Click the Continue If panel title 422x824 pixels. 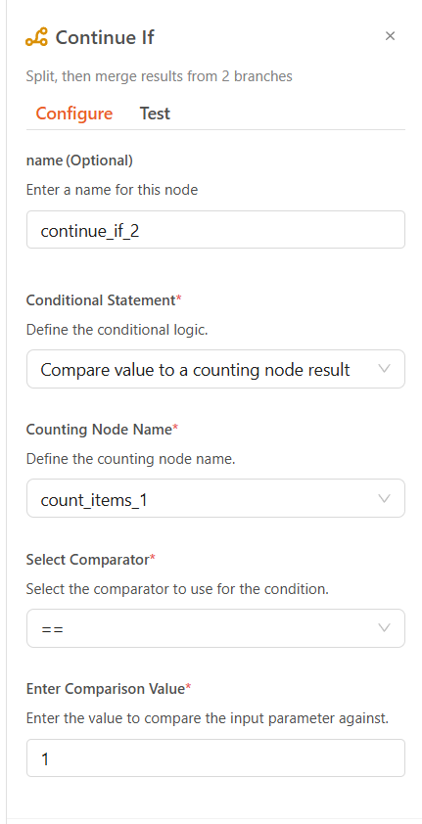(105, 38)
